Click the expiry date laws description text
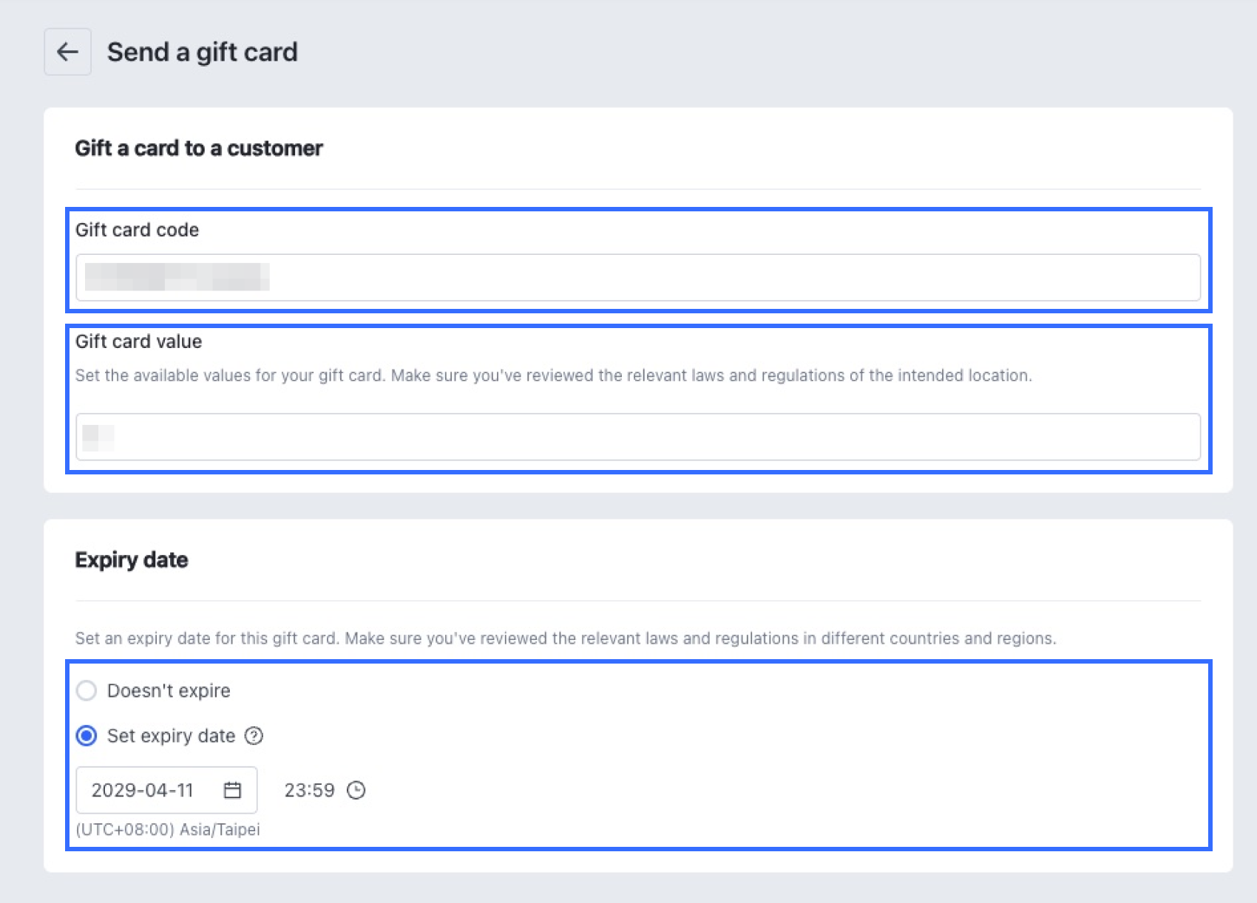This screenshot has width=1257, height=903. click(566, 638)
